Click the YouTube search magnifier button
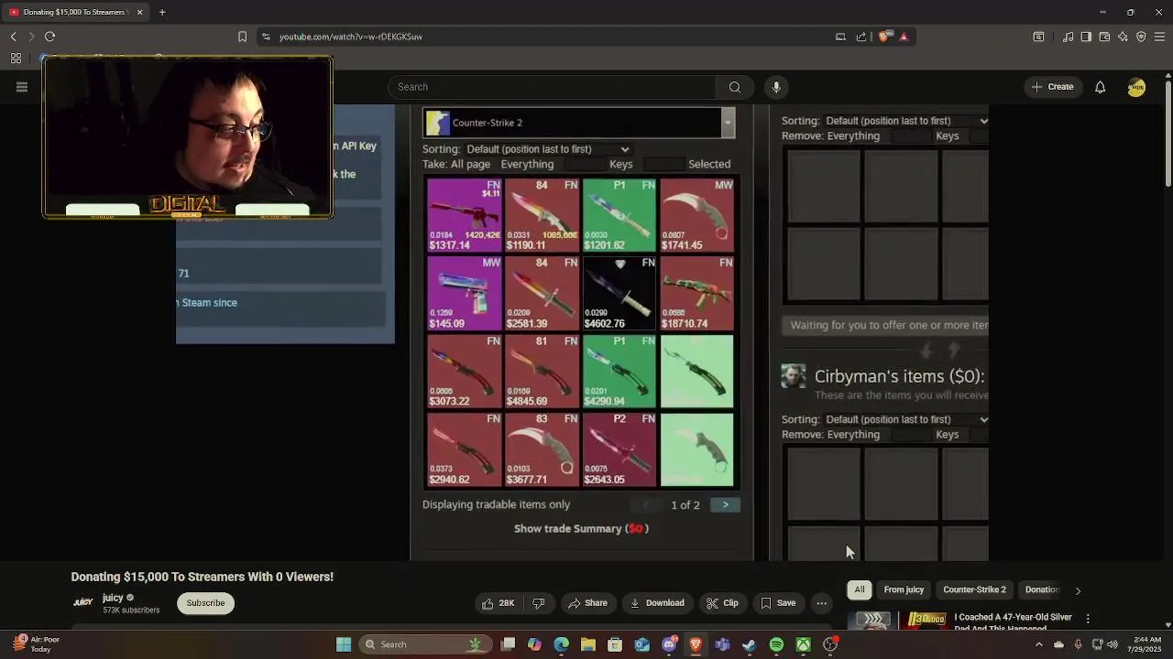 (x=735, y=87)
